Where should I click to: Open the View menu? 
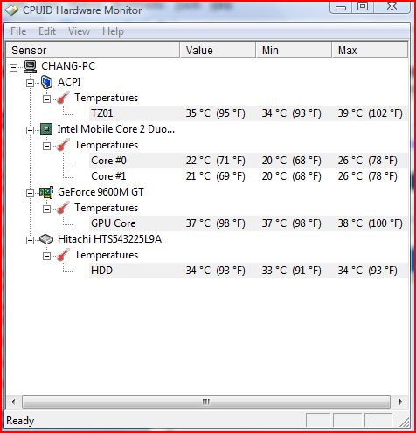(79, 31)
